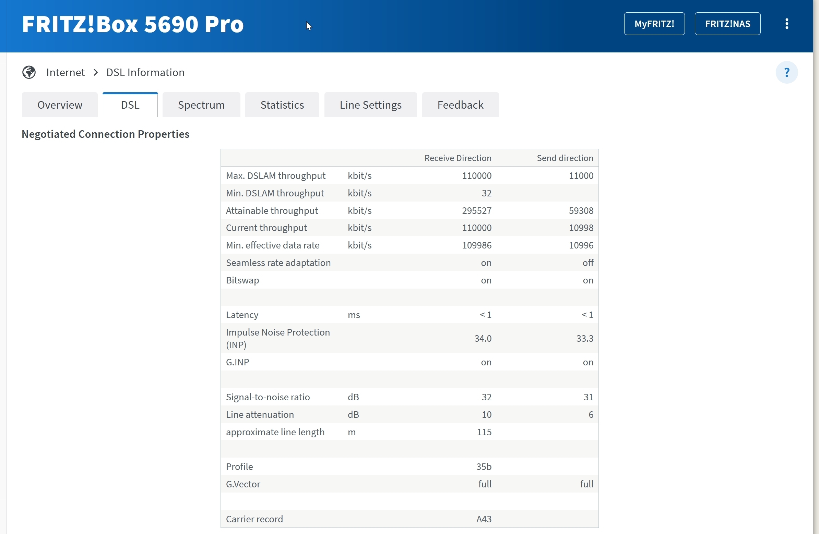Click the Current throughput label
This screenshot has width=819, height=534.
click(266, 228)
